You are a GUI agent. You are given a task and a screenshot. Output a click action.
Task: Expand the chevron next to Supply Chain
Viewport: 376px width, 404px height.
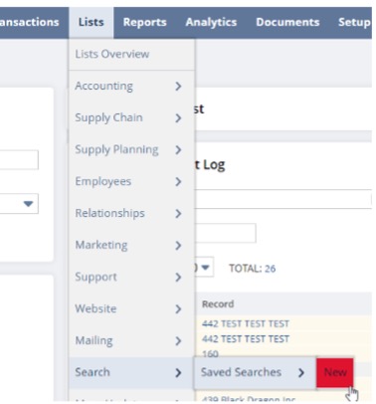click(x=178, y=118)
